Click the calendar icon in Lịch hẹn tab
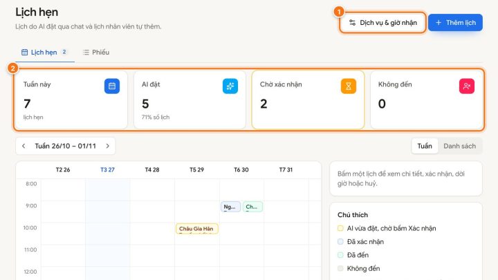The image size is (498, 280). tap(24, 53)
